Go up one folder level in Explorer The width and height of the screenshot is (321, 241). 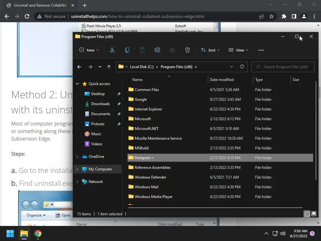point(109,67)
